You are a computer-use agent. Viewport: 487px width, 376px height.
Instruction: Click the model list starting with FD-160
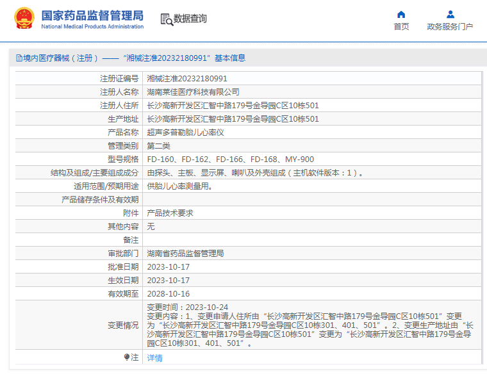[x=230, y=159]
